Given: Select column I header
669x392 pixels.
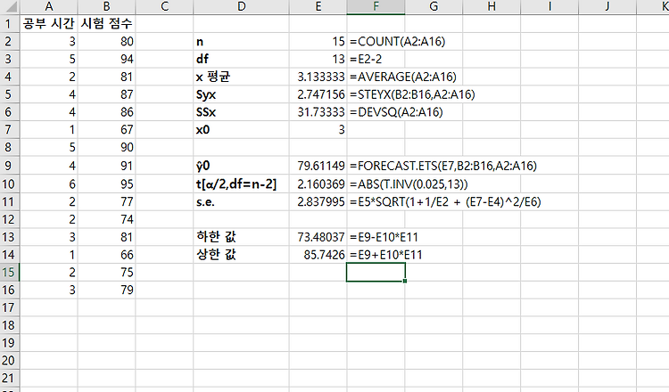Looking at the screenshot, I should tap(549, 7).
